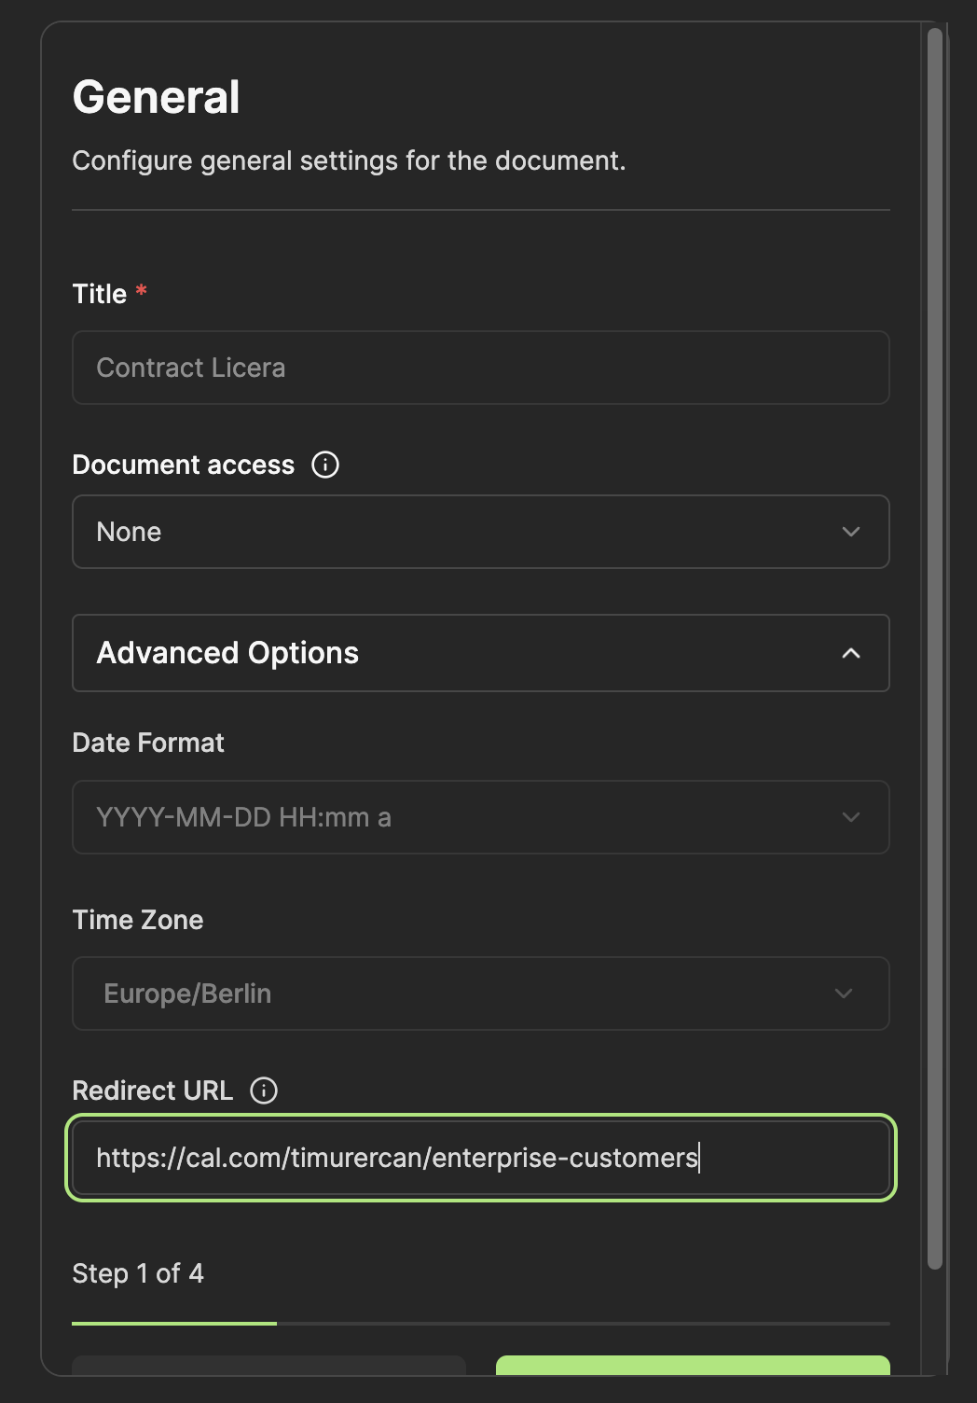Click the green button at bottom right
Screen dimensions: 977x1403
click(693, 1366)
